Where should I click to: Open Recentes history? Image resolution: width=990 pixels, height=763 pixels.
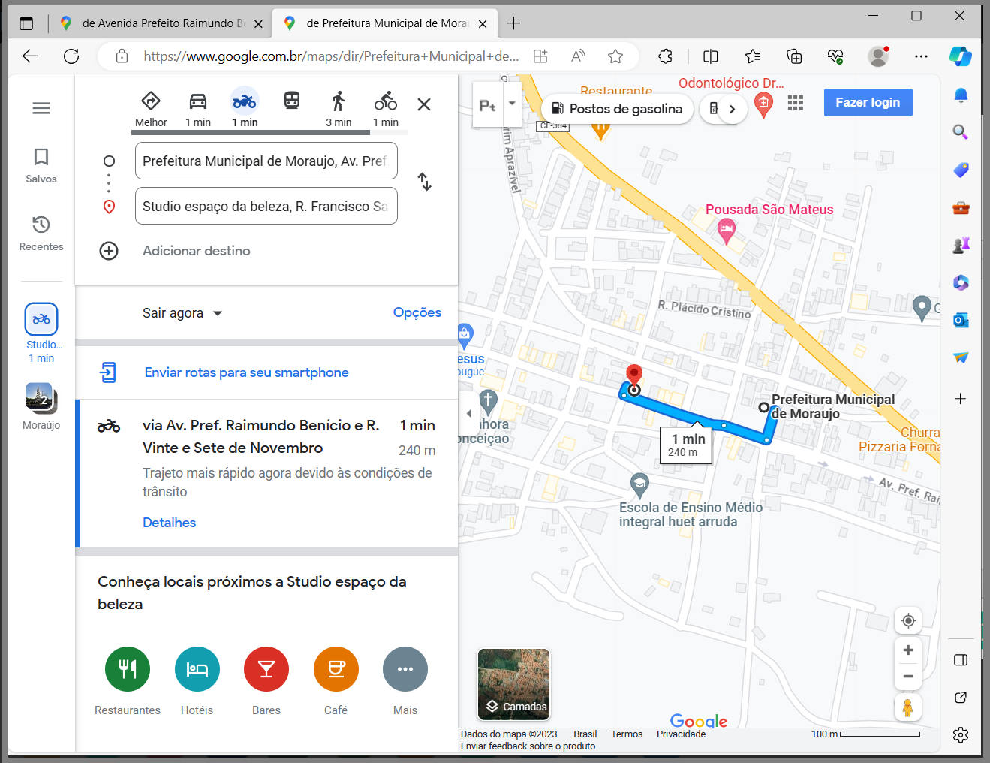41,234
